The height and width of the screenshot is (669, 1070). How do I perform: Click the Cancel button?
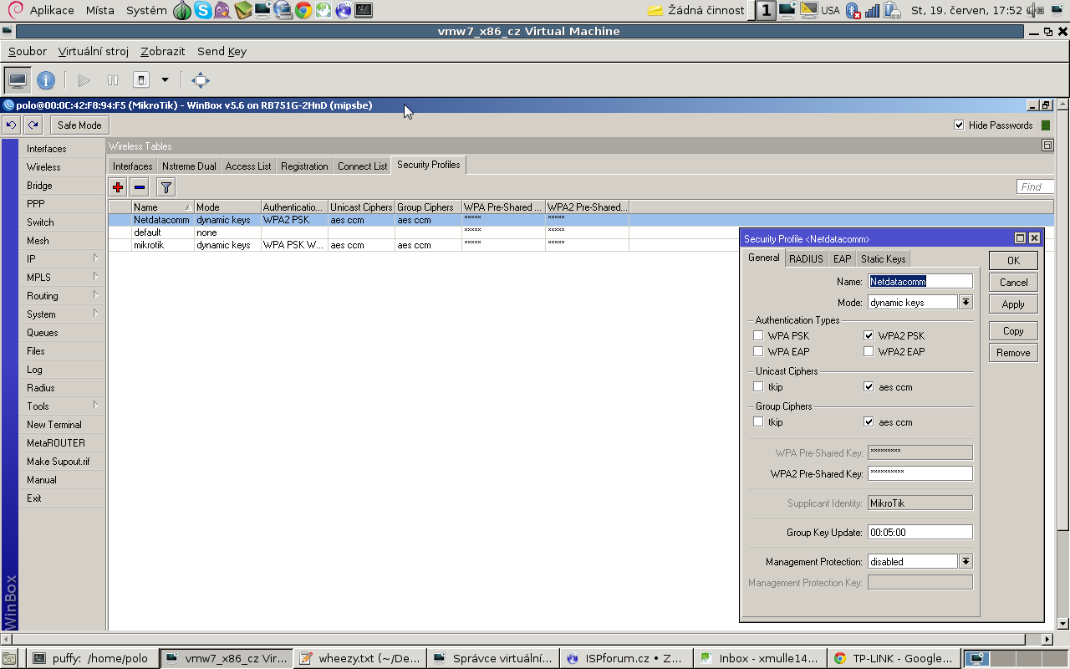point(1013,283)
